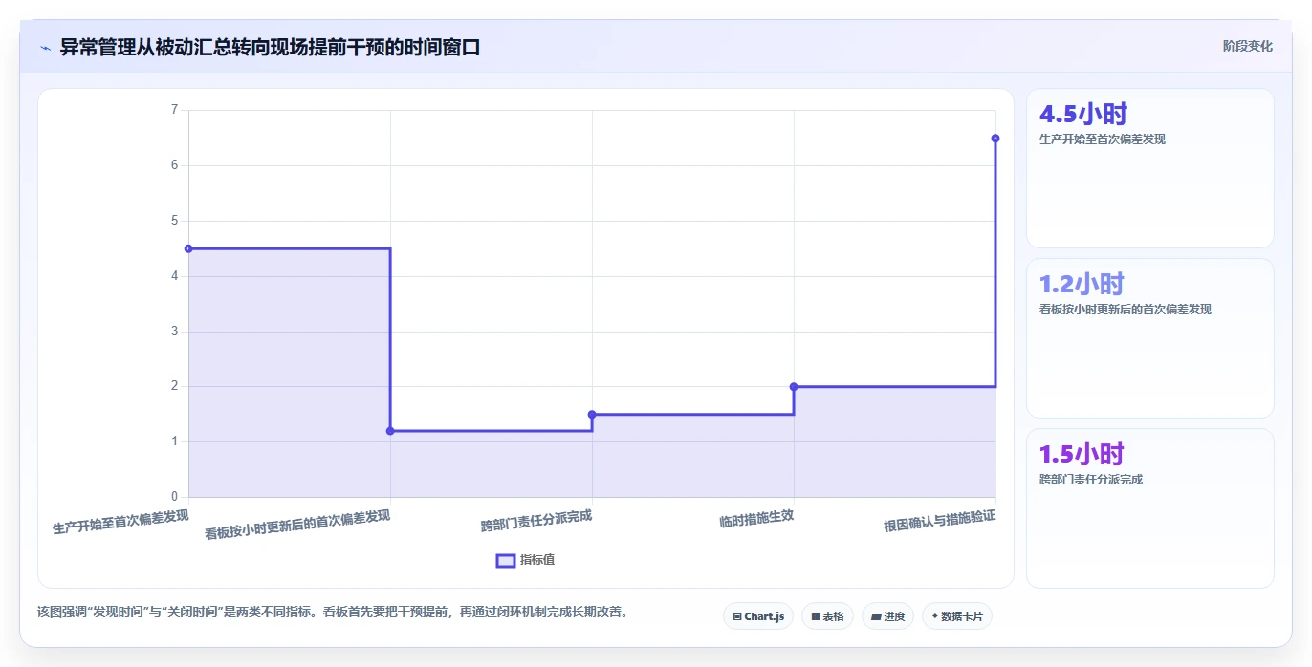Click the chart title 异常管理从被动汇总转向现场提前干预的时间窗口

tap(270, 47)
